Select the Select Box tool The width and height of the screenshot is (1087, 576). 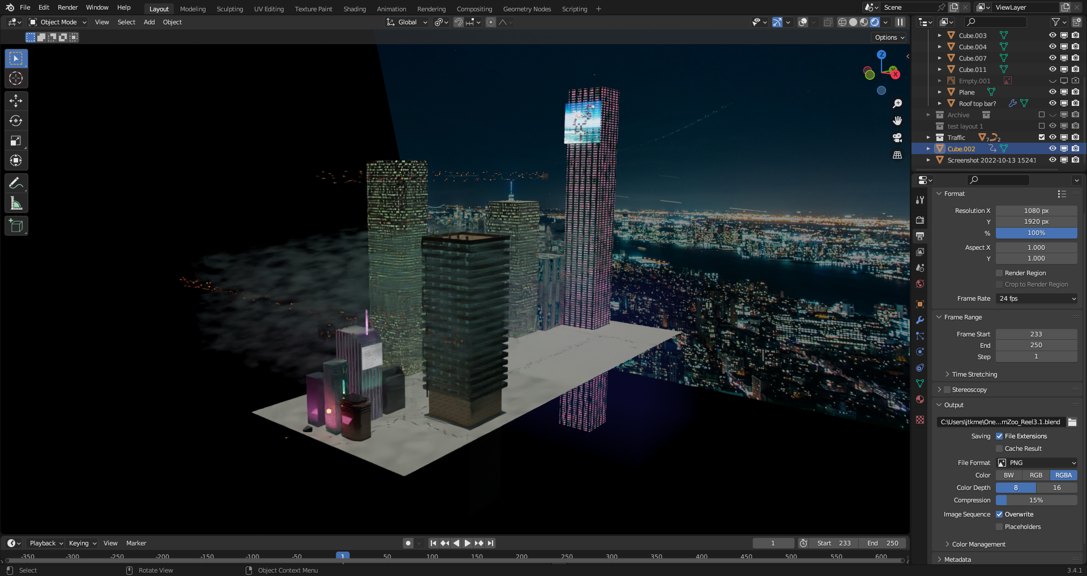coord(16,58)
